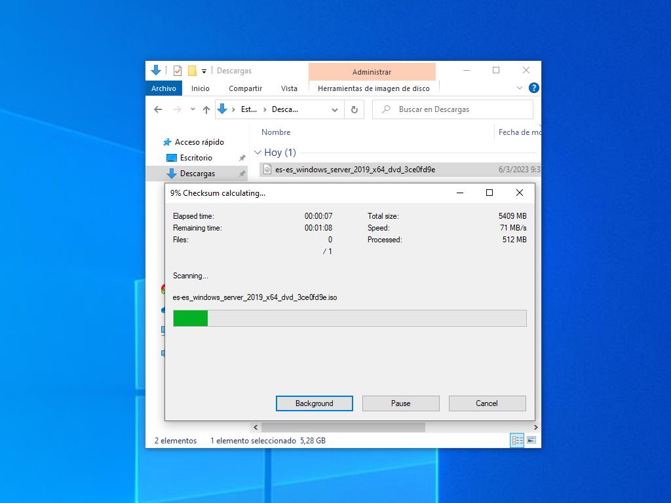Open the recent locations dropdown arrow

click(193, 109)
